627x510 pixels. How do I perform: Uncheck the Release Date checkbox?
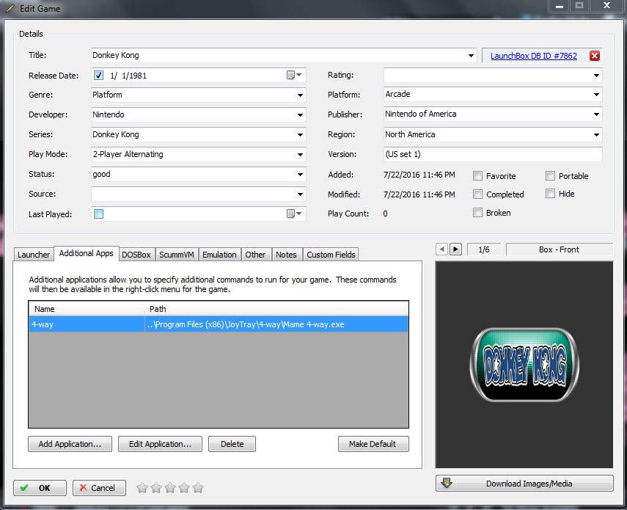pyautogui.click(x=98, y=75)
